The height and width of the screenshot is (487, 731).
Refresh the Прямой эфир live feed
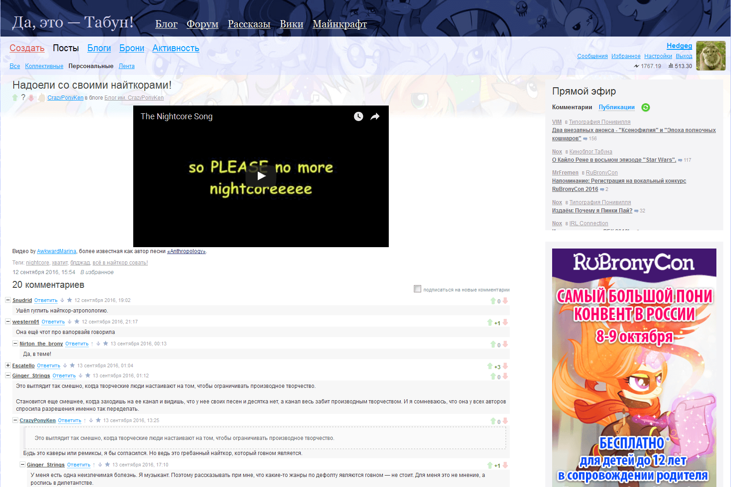pyautogui.click(x=645, y=107)
